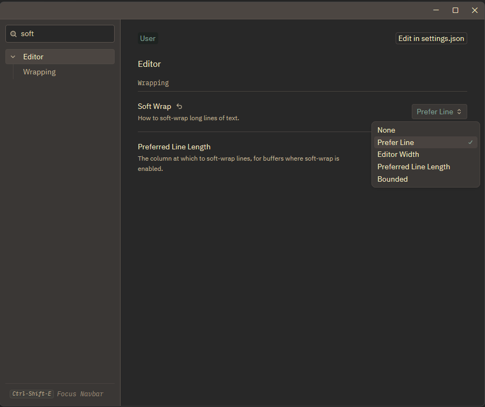Click the Soft Wrap setting title
The image size is (485, 407).
click(x=154, y=106)
